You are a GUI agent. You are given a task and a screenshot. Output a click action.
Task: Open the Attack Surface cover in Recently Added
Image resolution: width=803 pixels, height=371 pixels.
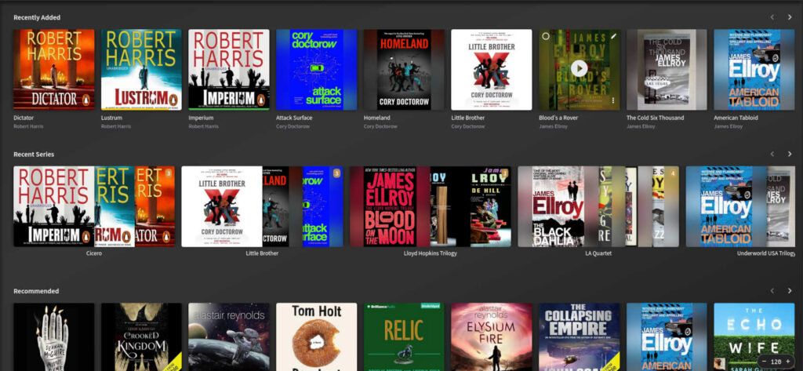317,70
